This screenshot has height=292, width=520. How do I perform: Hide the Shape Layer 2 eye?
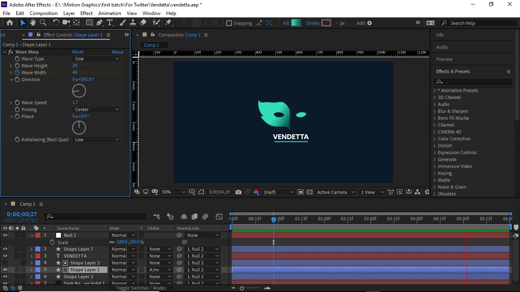(5, 277)
